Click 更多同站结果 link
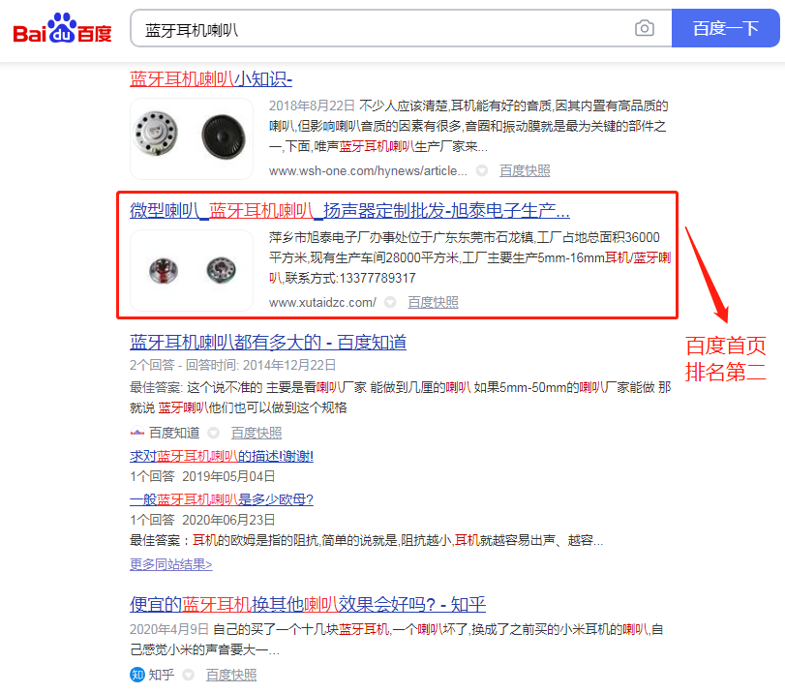This screenshot has height=693, width=785. coord(170,564)
